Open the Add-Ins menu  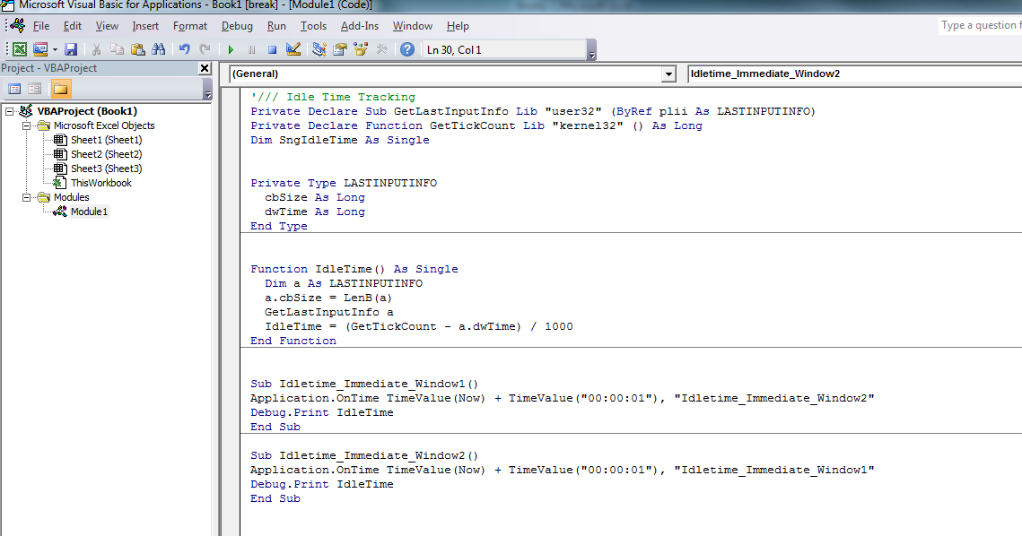pyautogui.click(x=359, y=26)
